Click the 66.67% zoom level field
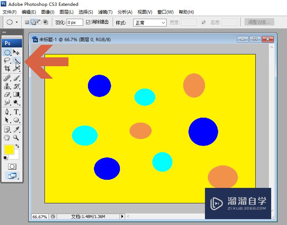This screenshot has width=287, height=225. (40, 217)
